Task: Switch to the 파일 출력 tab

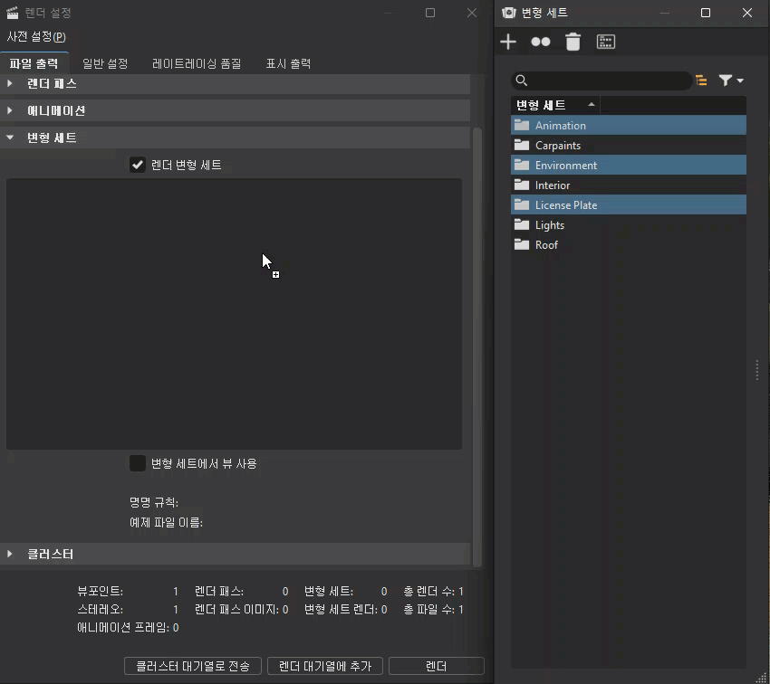Action: [34, 63]
